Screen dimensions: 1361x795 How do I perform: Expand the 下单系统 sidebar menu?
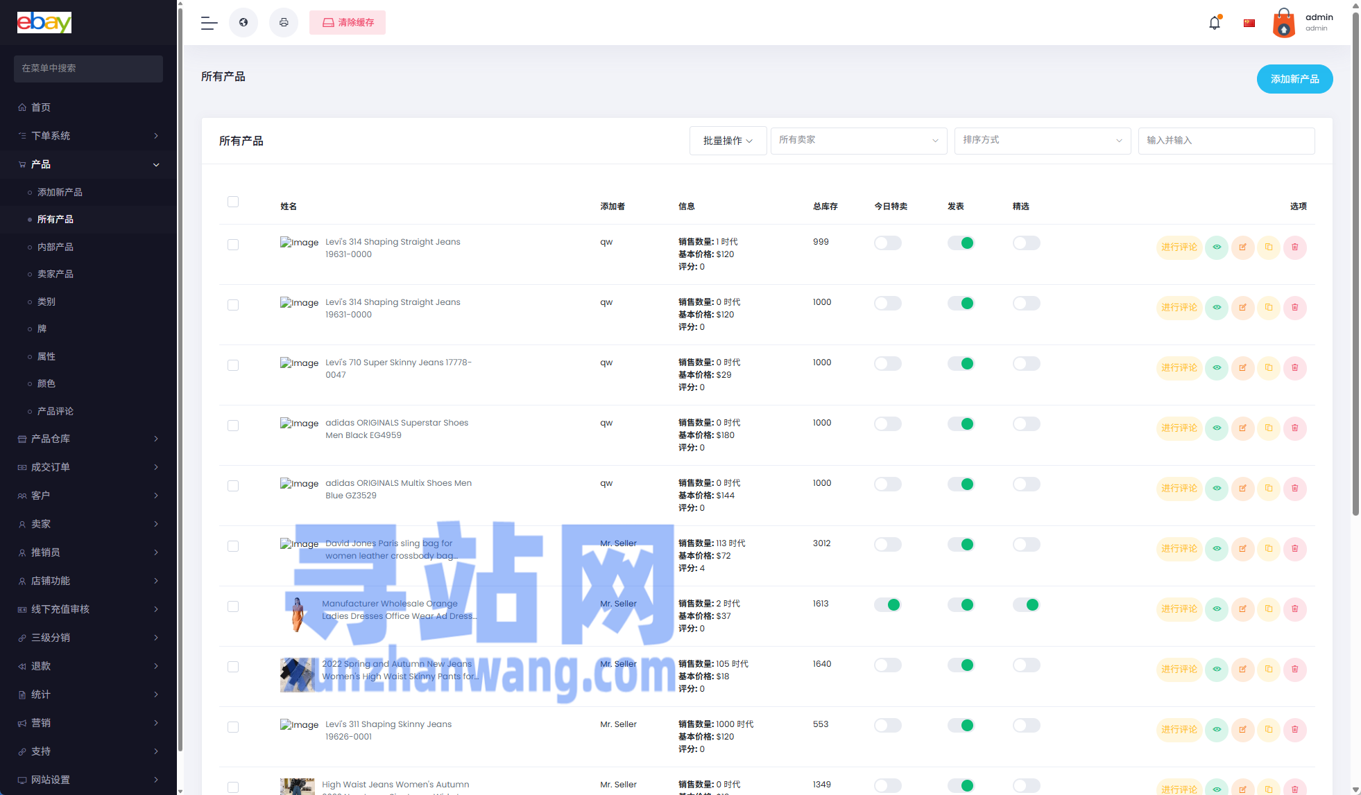point(88,136)
